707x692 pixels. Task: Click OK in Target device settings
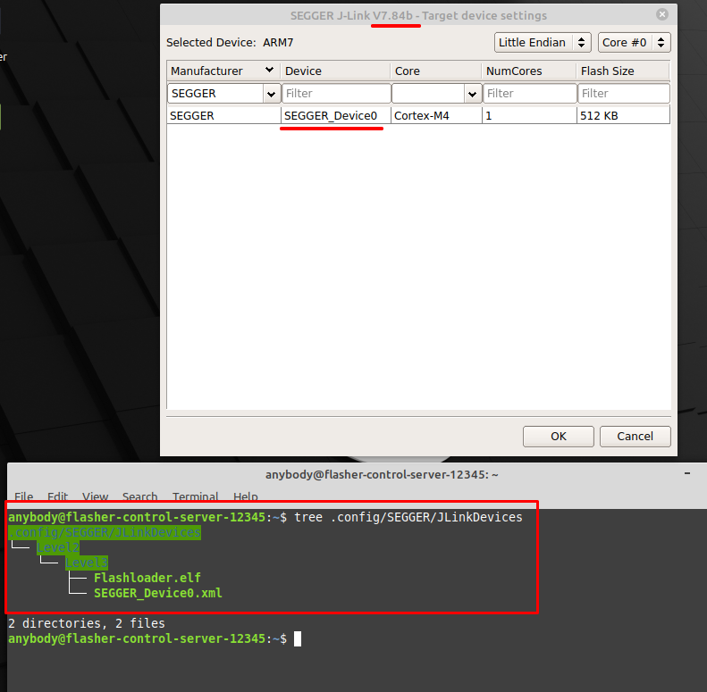tap(559, 436)
